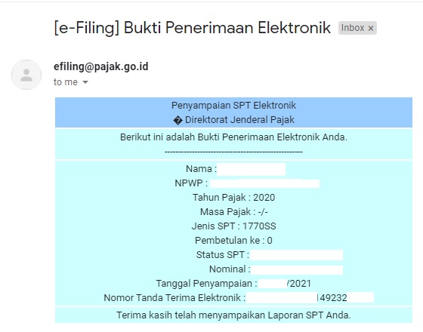Click the 'to me' recipient text

[66, 82]
